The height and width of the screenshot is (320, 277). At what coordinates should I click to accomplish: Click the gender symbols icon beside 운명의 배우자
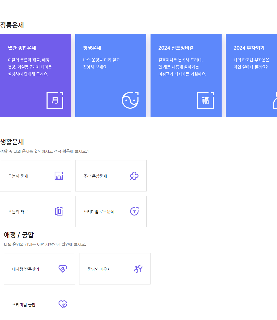(138, 269)
